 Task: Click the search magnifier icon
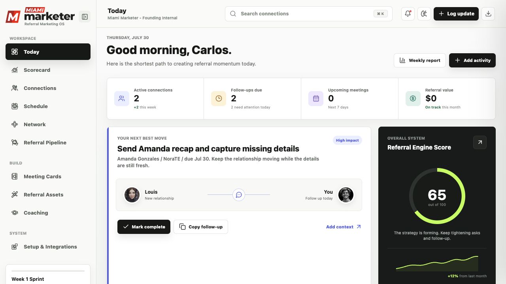[x=233, y=14]
